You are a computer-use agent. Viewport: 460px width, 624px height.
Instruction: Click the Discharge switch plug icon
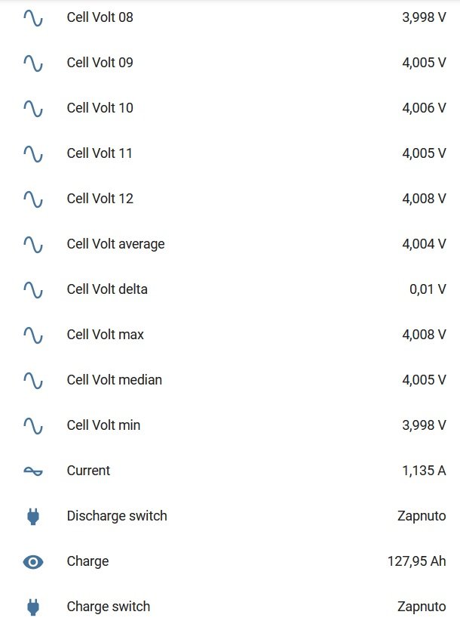pos(33,516)
